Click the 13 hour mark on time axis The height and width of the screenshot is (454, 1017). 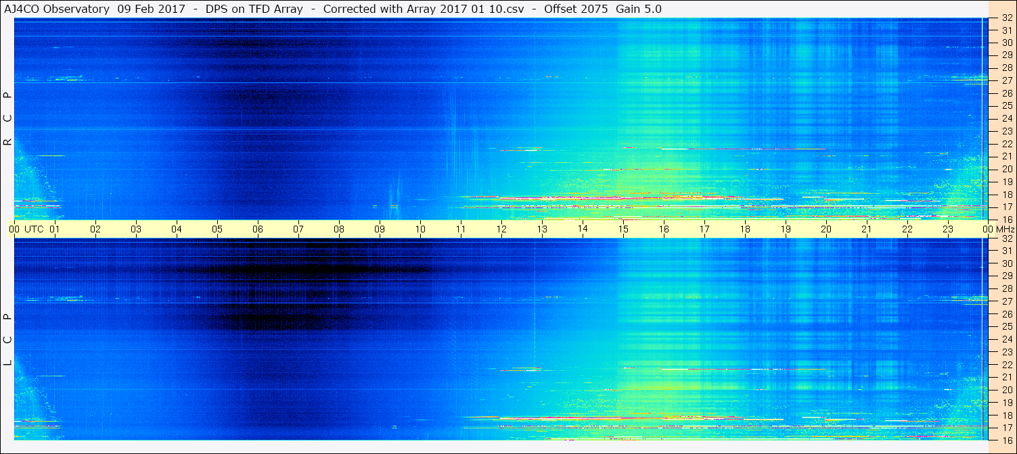click(542, 229)
